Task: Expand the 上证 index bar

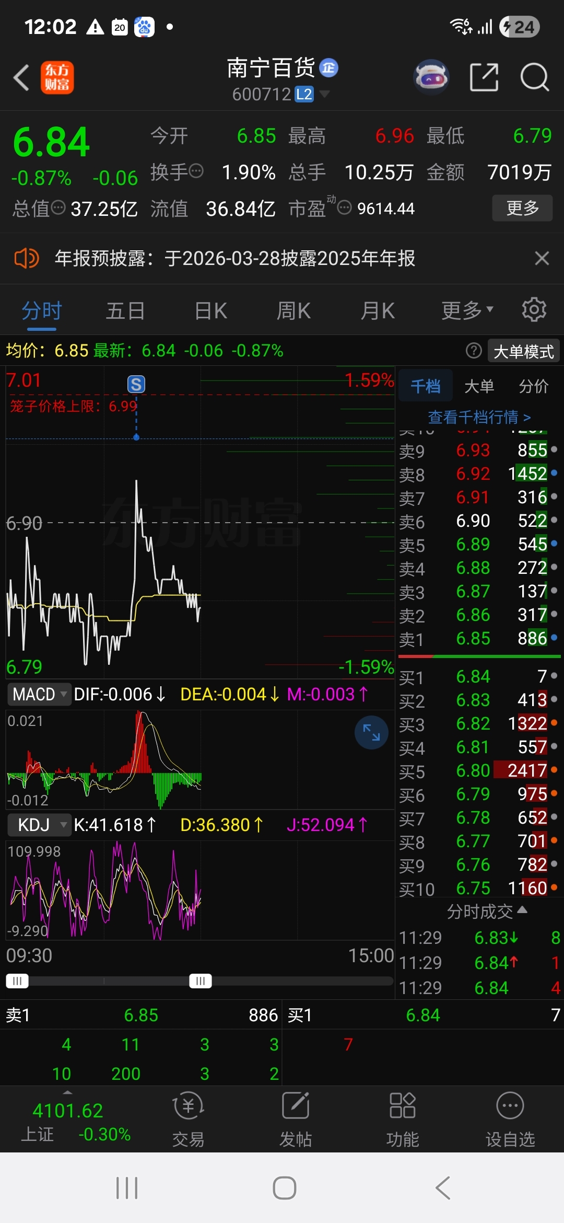Action: (67, 1092)
